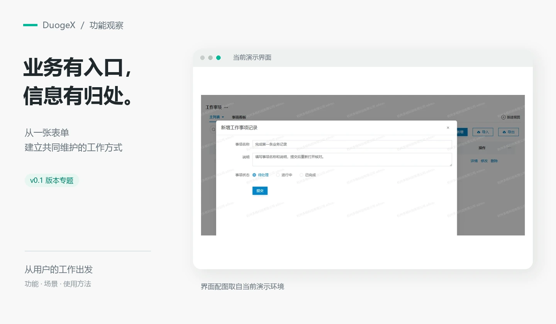Click the 界面配图取自当前演示环境 caption

point(242,287)
